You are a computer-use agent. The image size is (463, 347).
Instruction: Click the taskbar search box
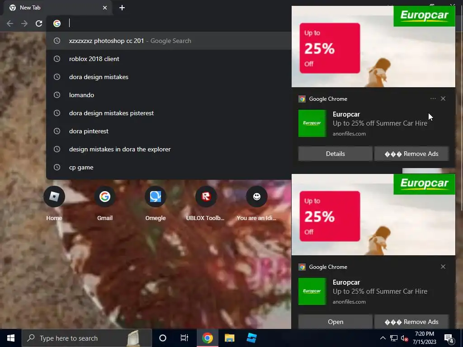[x=87, y=338]
